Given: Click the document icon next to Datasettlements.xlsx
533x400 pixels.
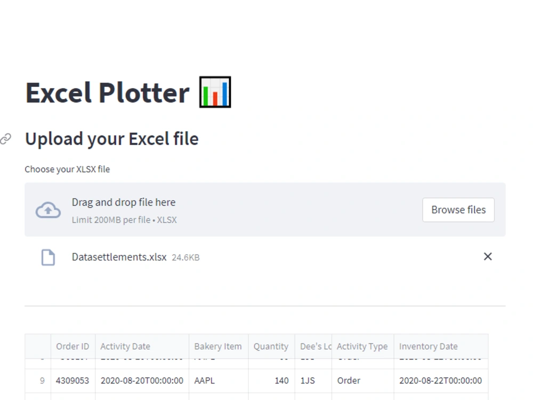Looking at the screenshot, I should point(49,257).
